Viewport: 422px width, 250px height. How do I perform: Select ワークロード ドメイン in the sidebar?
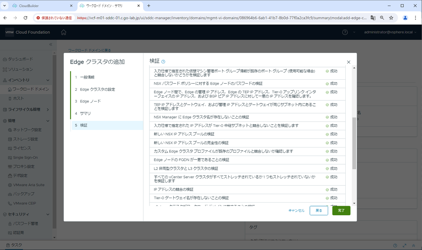pos(26,89)
